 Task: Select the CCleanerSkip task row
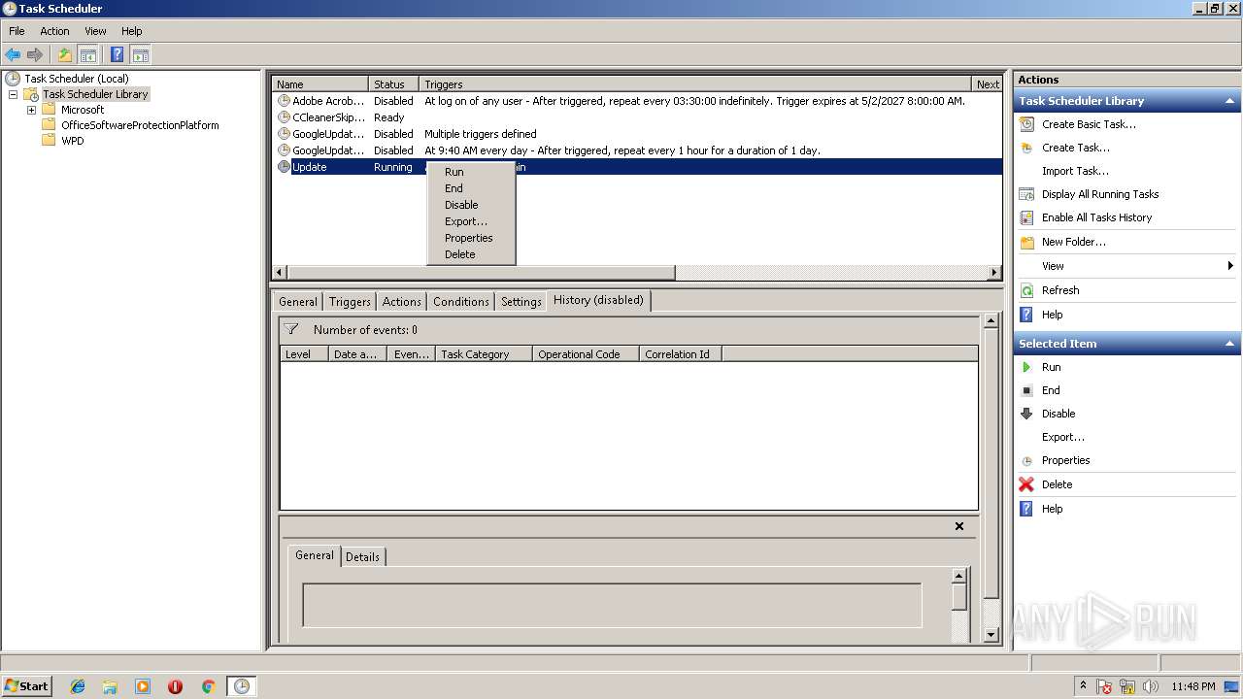(637, 117)
